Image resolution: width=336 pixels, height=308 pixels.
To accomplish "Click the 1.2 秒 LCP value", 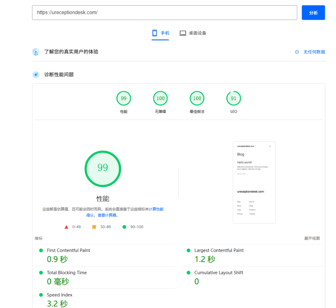I will pyautogui.click(x=205, y=259).
